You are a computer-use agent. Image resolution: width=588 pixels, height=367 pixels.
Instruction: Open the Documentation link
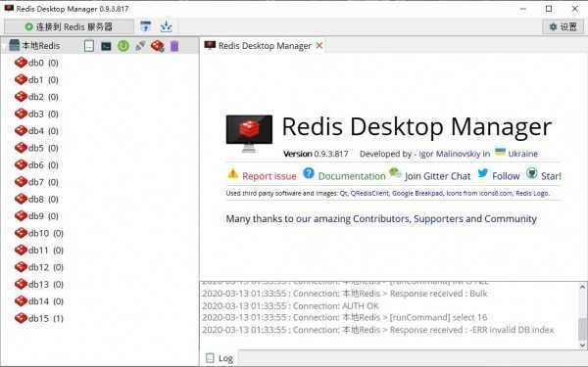coord(352,176)
